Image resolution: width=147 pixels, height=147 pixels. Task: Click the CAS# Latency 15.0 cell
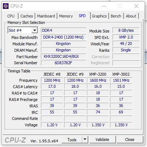pyautogui.click(x=121, y=86)
